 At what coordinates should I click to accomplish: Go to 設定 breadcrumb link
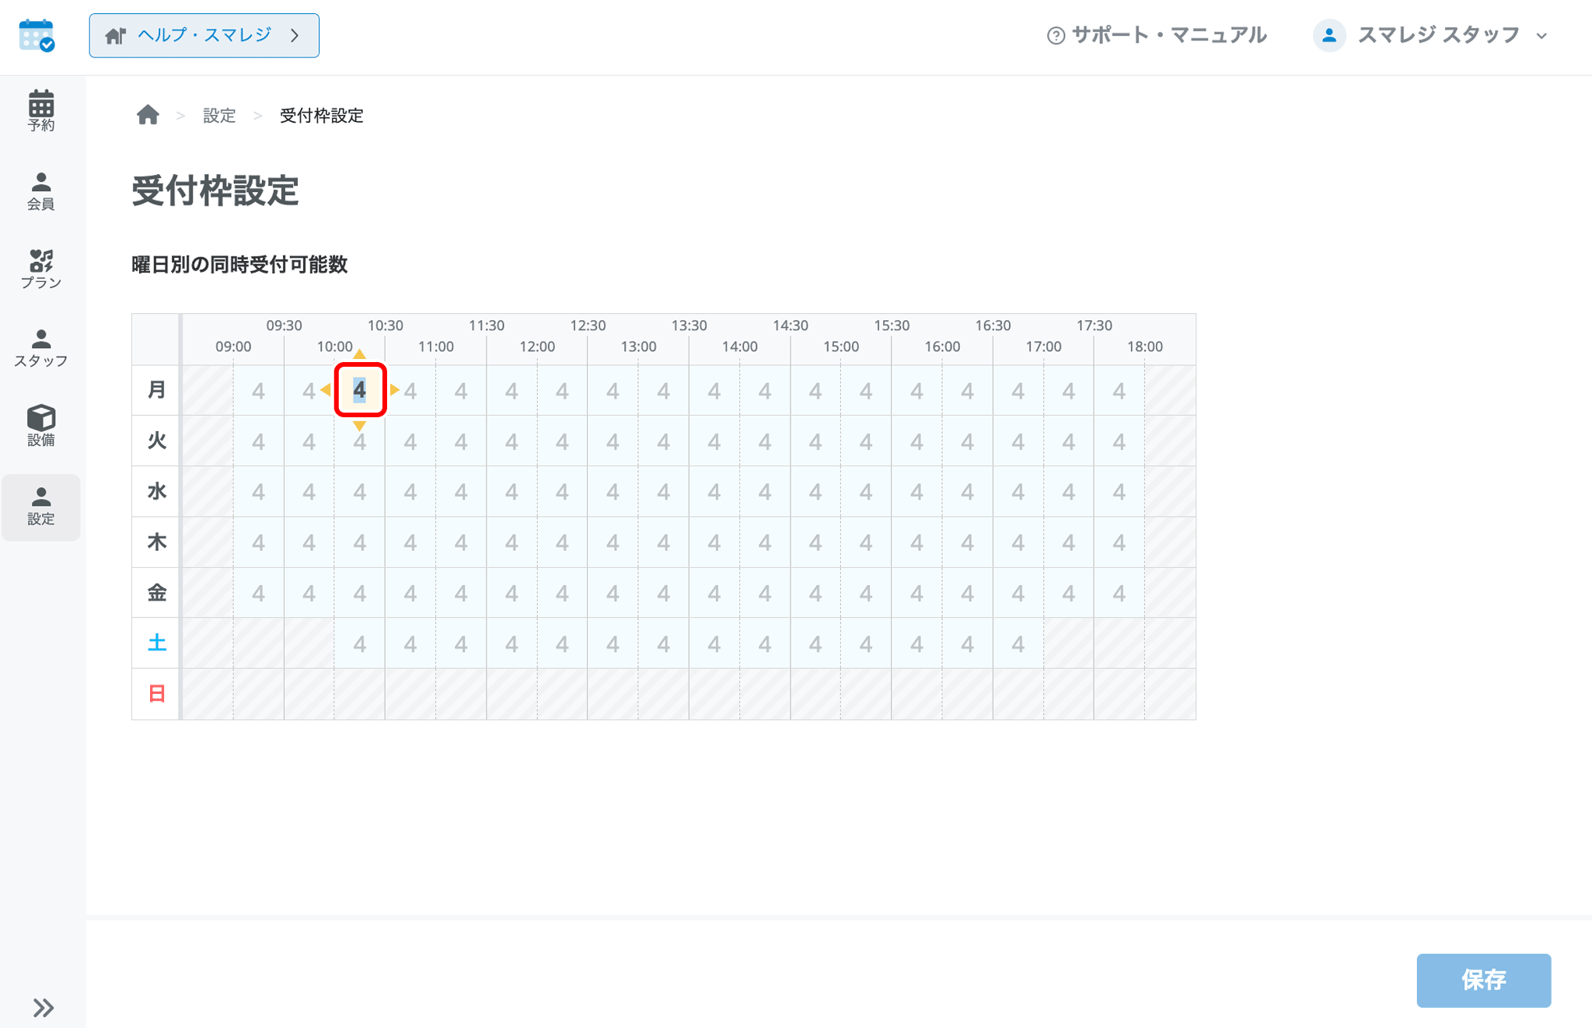[219, 116]
